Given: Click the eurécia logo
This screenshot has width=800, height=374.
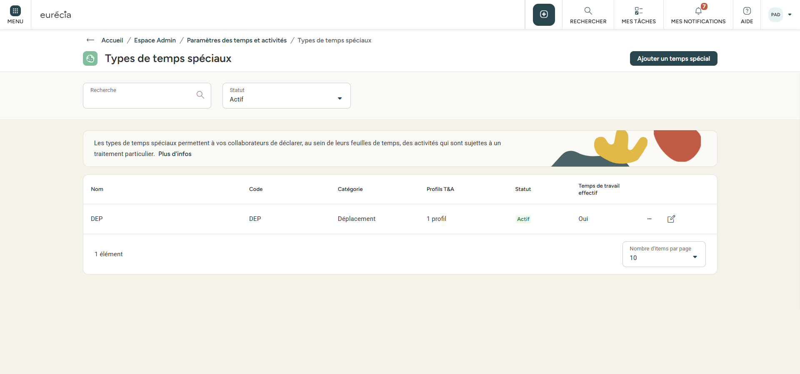Looking at the screenshot, I should (55, 15).
